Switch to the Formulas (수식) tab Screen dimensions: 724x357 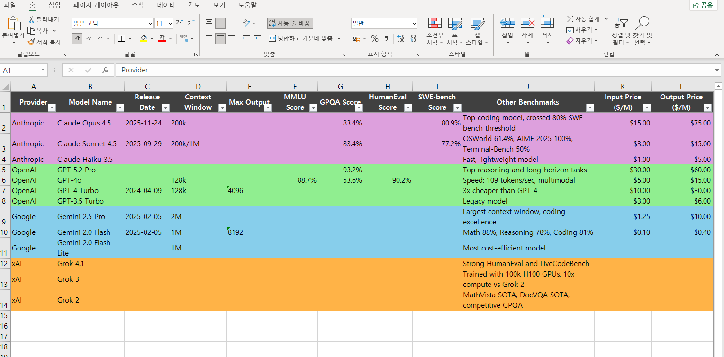[x=137, y=5]
